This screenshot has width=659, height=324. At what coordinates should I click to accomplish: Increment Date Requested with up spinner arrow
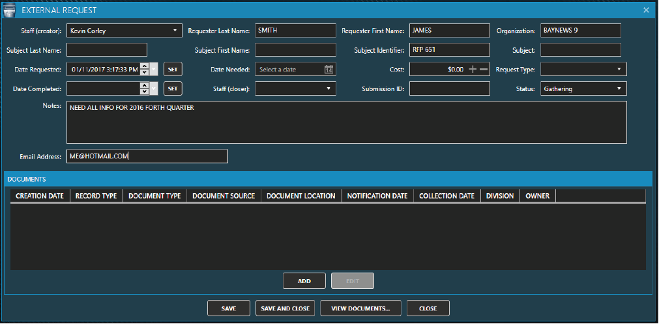click(x=145, y=66)
